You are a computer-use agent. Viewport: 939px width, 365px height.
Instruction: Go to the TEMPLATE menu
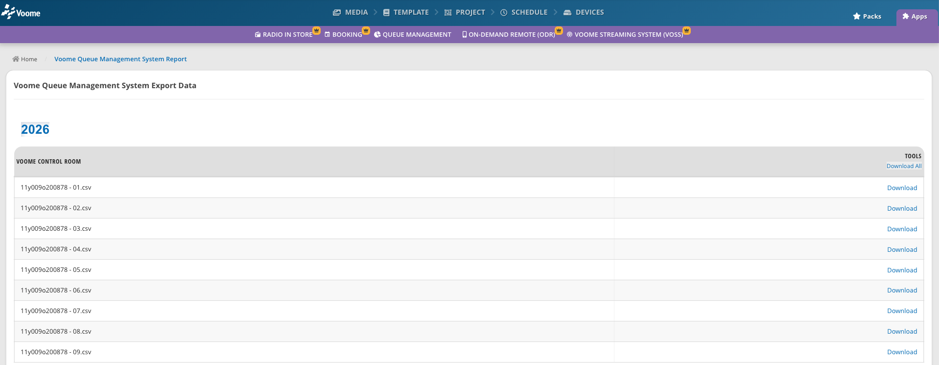click(x=406, y=13)
